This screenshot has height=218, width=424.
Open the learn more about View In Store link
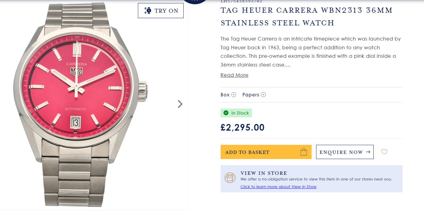(x=278, y=187)
